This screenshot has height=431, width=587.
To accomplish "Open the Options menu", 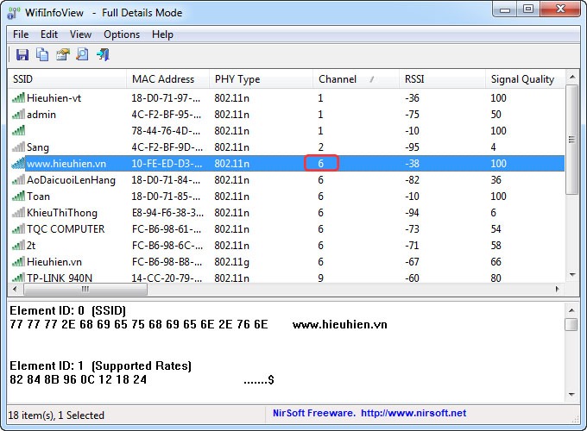I will [122, 34].
